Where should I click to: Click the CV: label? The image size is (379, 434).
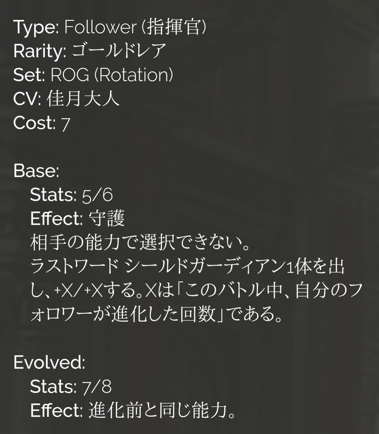tap(27, 99)
